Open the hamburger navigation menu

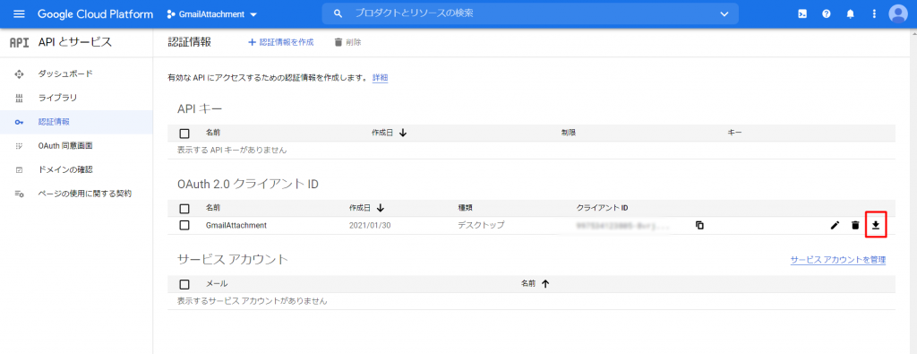pos(20,14)
